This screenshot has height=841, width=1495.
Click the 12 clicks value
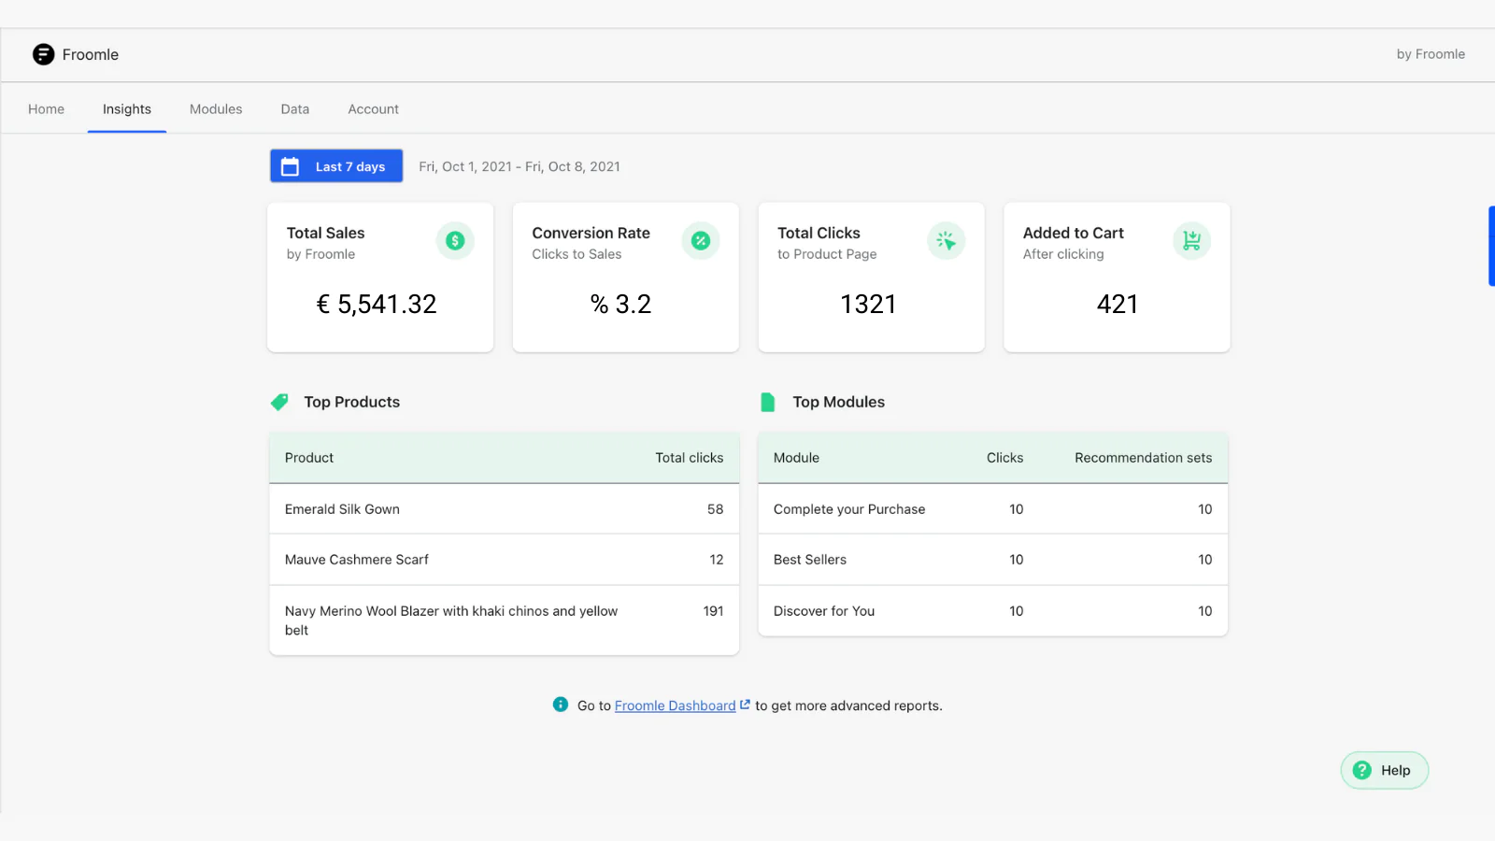tap(717, 560)
